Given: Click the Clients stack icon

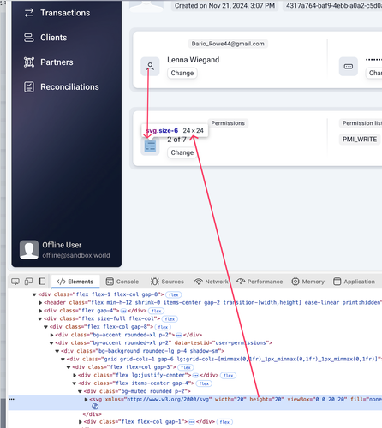Looking at the screenshot, I should [29, 38].
